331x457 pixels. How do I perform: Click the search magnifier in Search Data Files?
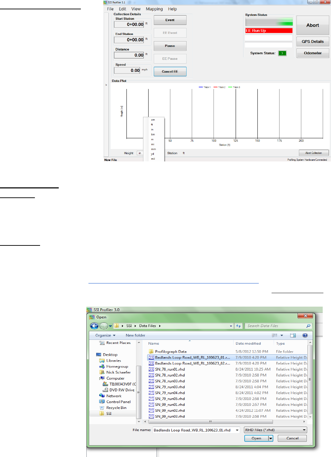[x=308, y=326]
